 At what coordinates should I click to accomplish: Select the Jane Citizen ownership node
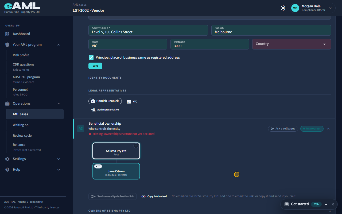click(116, 171)
